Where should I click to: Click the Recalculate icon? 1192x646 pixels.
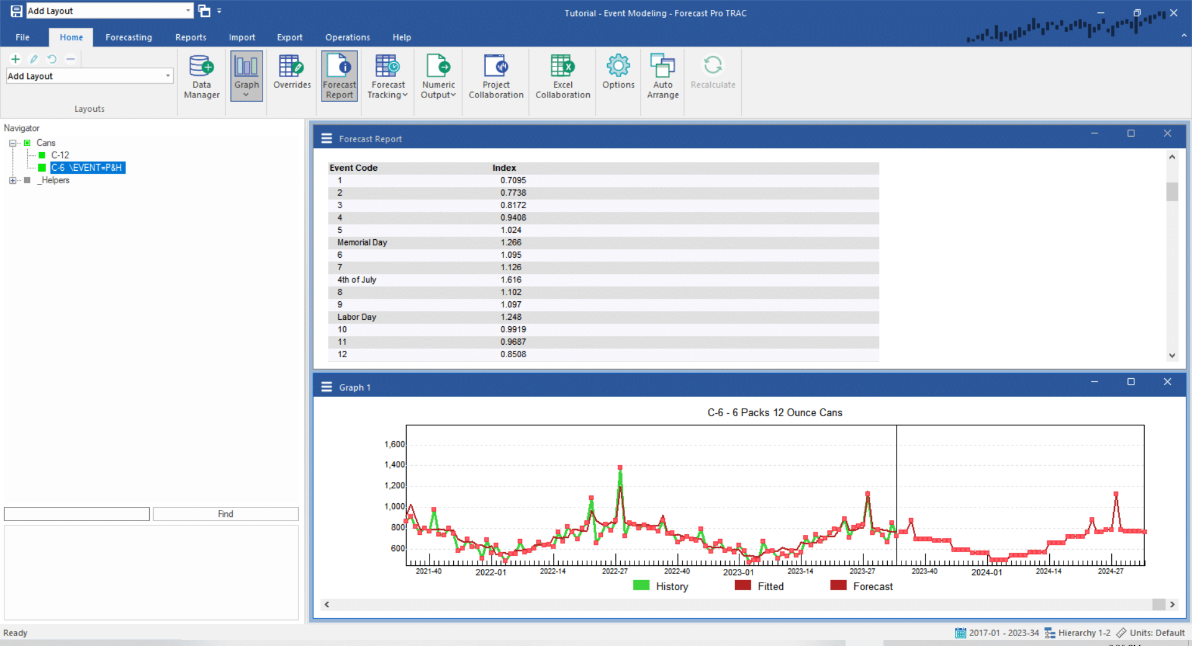click(x=713, y=65)
